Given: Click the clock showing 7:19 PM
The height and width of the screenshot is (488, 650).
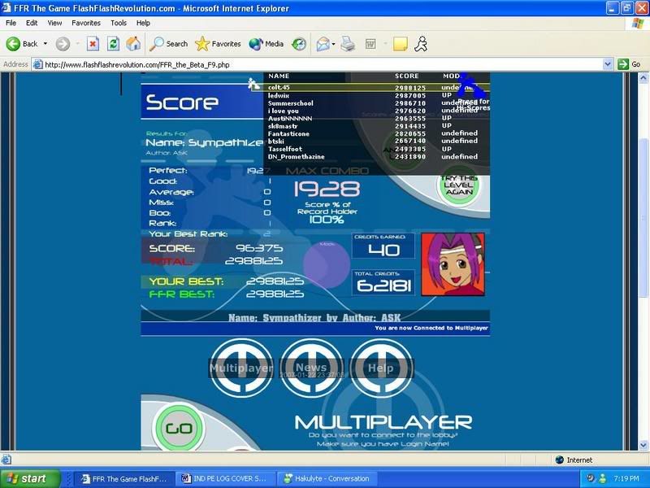Looking at the screenshot, I should pos(626,478).
